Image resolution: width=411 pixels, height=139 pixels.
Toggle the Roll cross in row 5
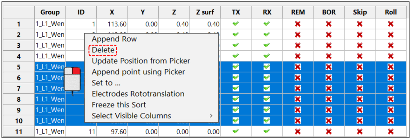[391, 67]
